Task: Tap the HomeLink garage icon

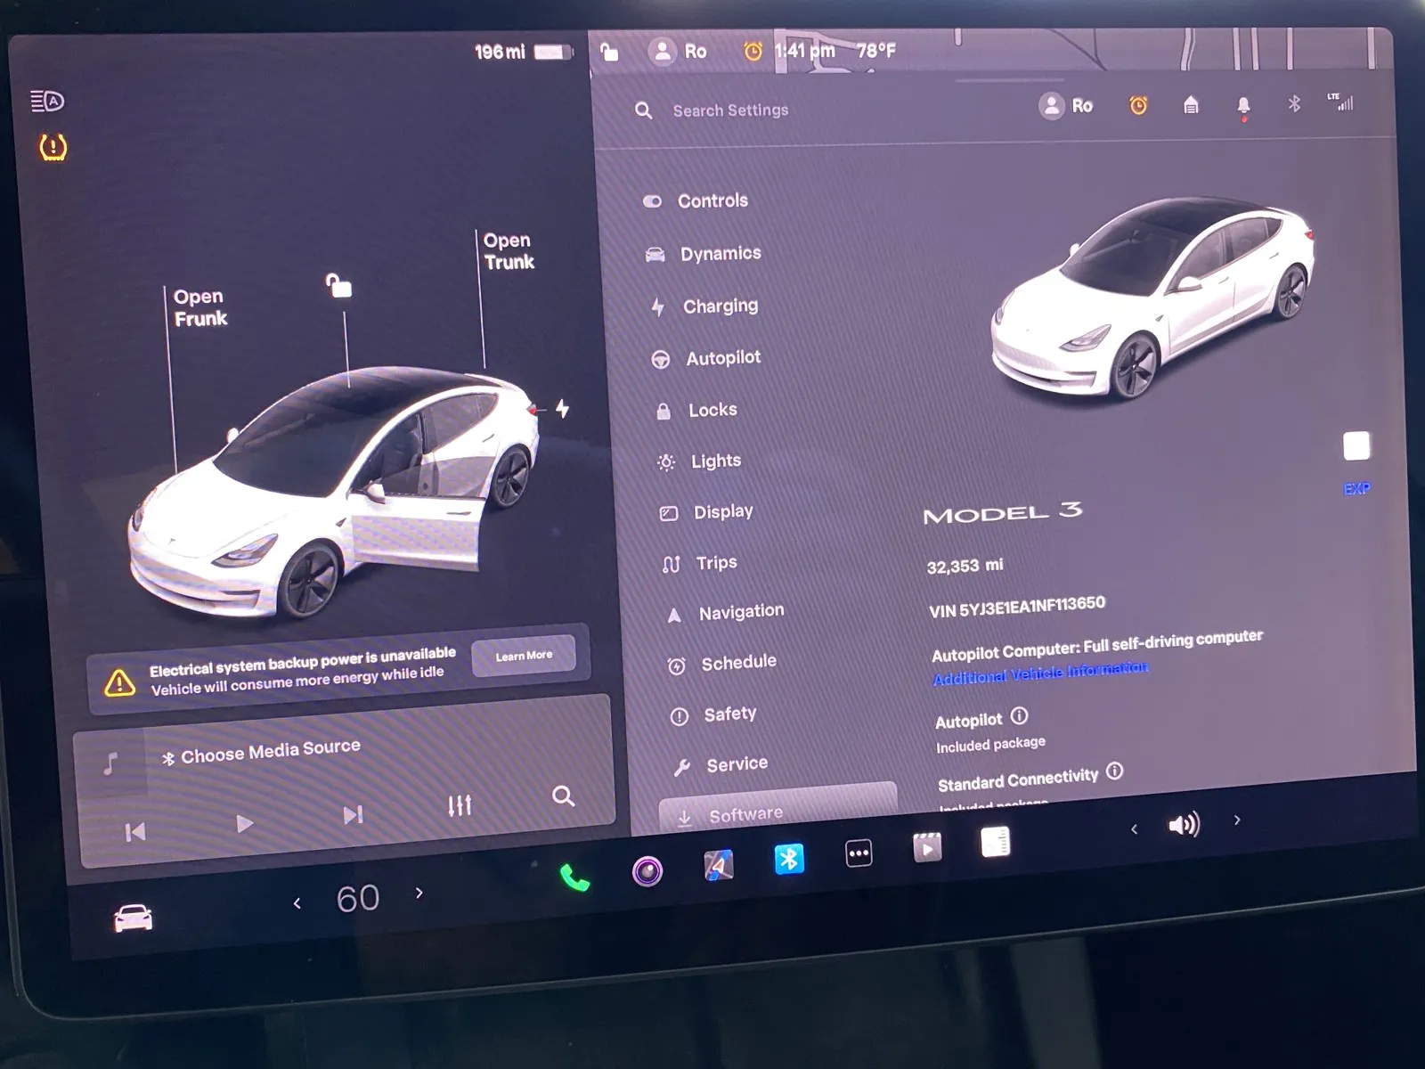Action: pos(1191,106)
